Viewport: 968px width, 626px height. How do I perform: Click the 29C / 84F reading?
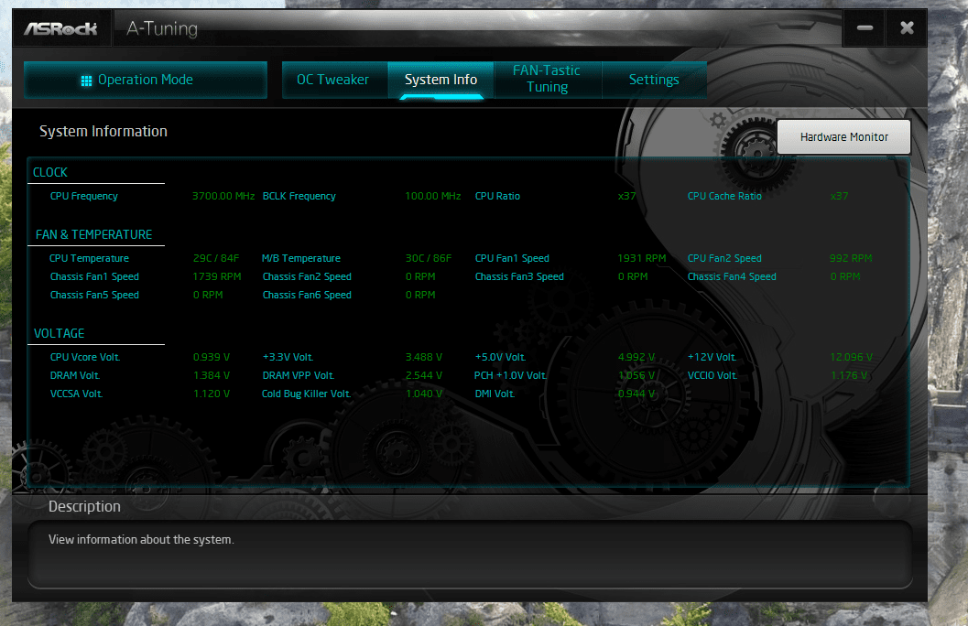tap(216, 258)
